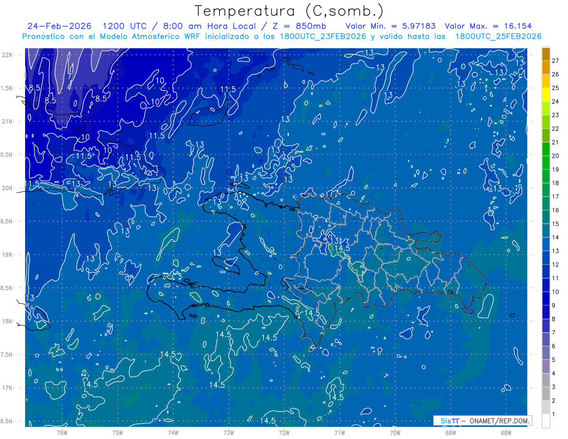Pick the topmost brown-orange color scale swatch

(546, 54)
